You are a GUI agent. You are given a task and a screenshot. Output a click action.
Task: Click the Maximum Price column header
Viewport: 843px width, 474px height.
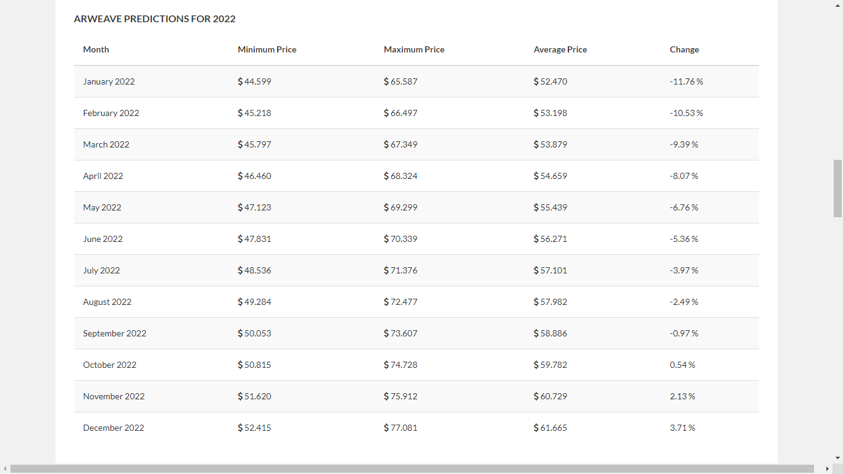[413, 49]
